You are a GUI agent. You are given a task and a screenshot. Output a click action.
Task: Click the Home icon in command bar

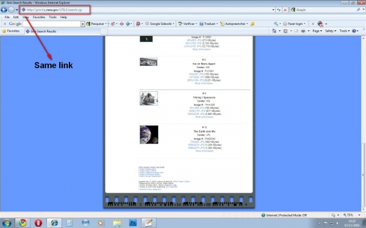tap(274, 31)
